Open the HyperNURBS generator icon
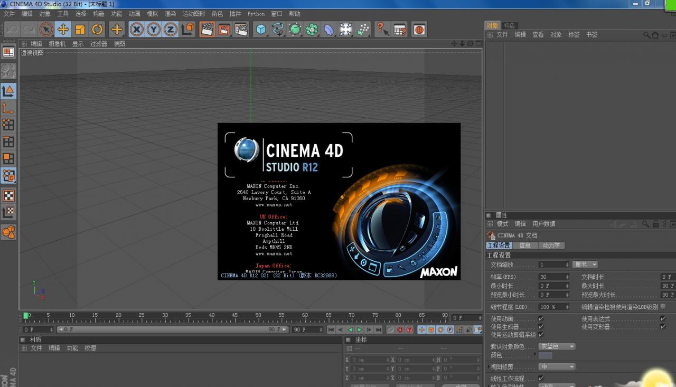The width and height of the screenshot is (676, 387). tap(295, 30)
